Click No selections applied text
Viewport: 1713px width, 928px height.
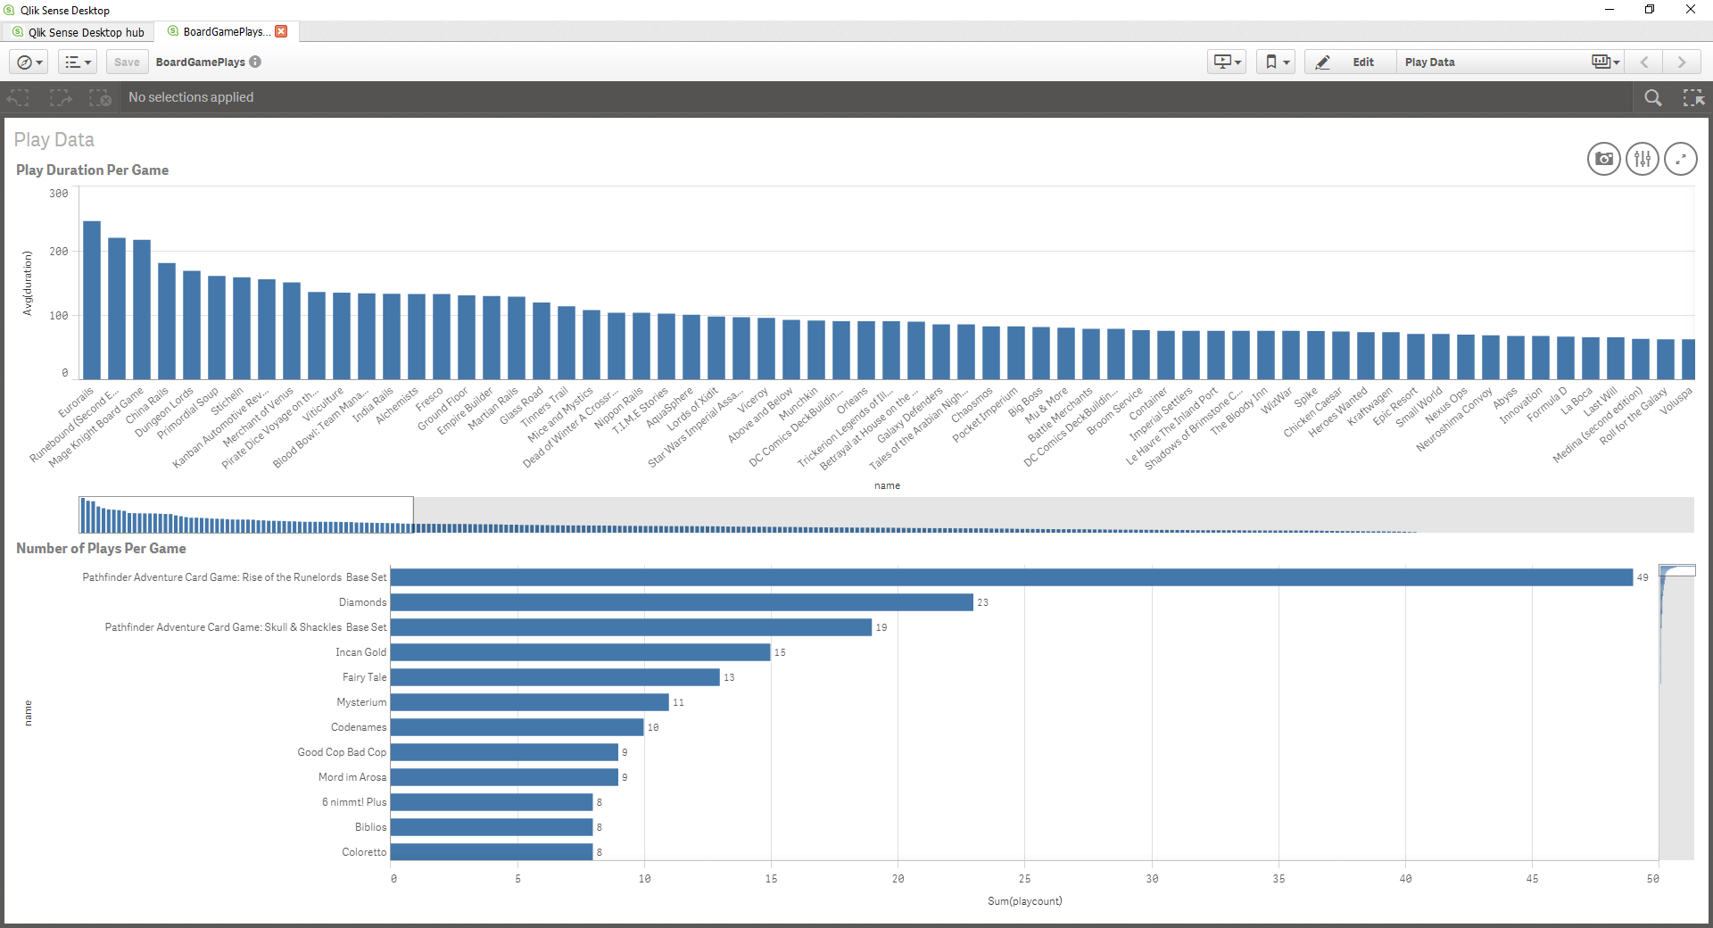(x=191, y=97)
